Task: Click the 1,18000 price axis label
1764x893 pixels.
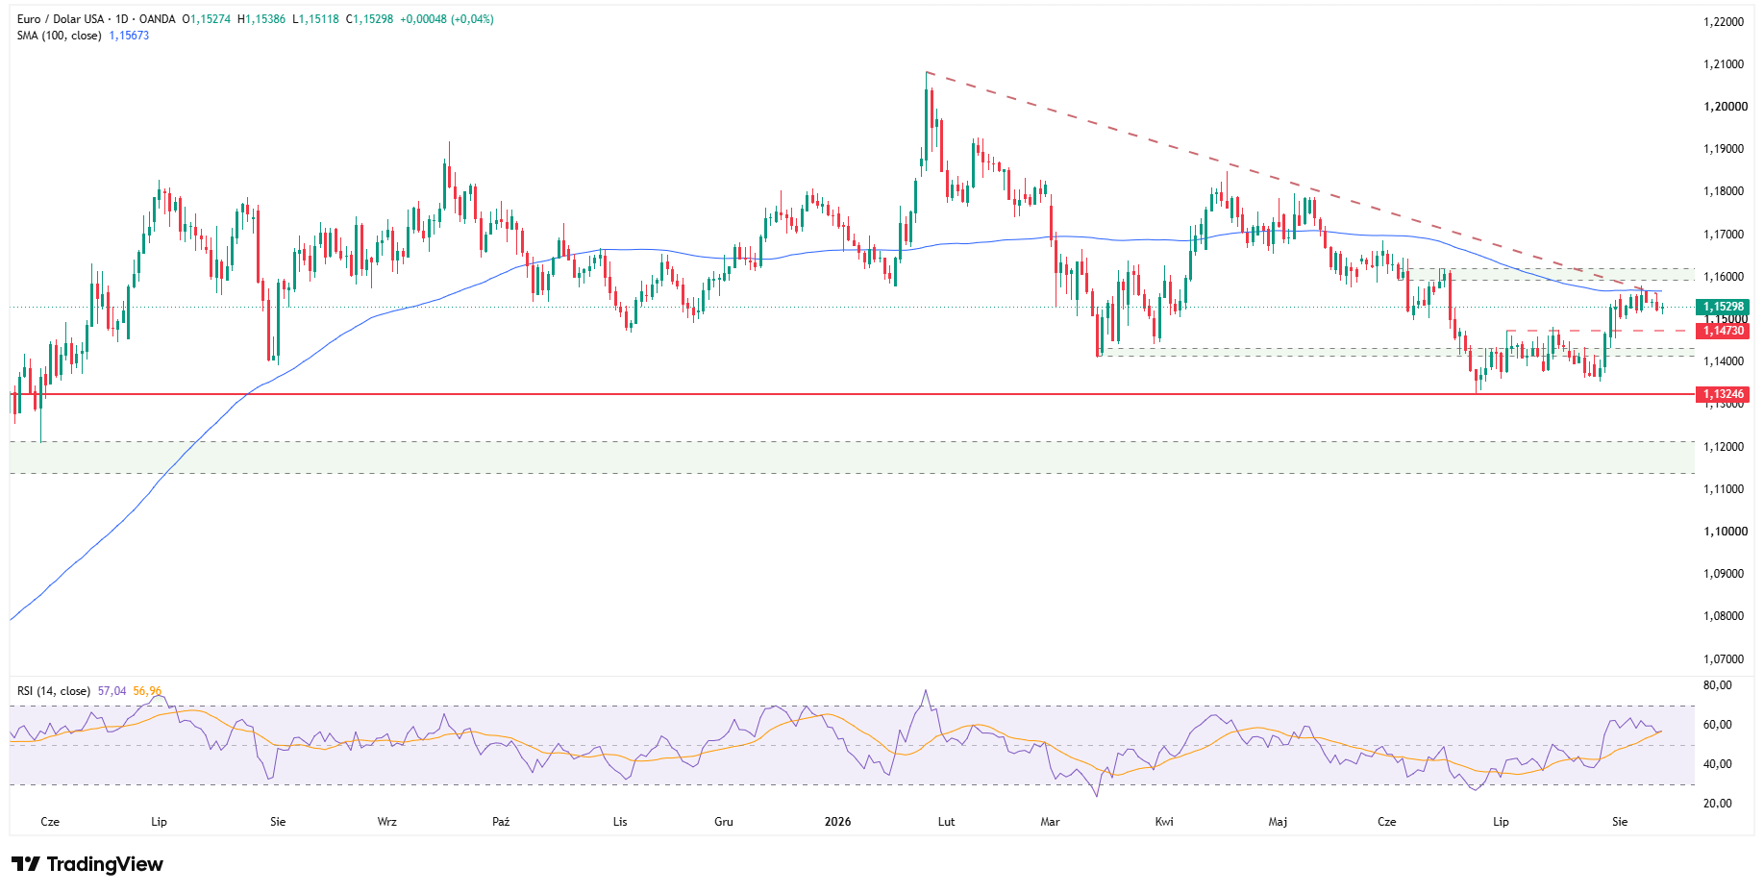Action: tap(1724, 191)
